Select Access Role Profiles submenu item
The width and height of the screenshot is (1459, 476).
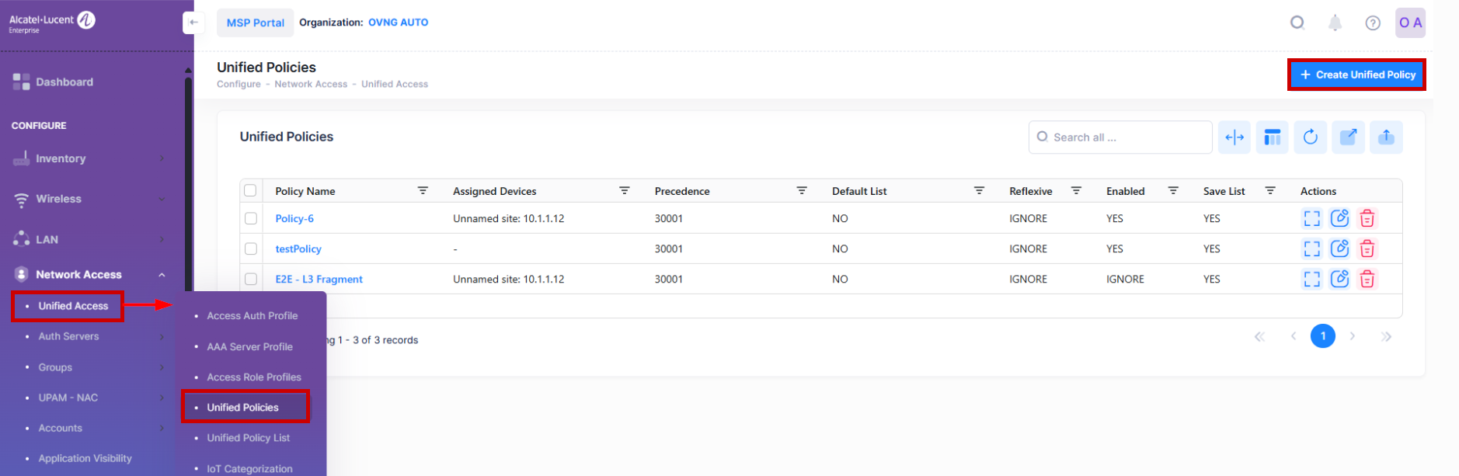tap(253, 377)
